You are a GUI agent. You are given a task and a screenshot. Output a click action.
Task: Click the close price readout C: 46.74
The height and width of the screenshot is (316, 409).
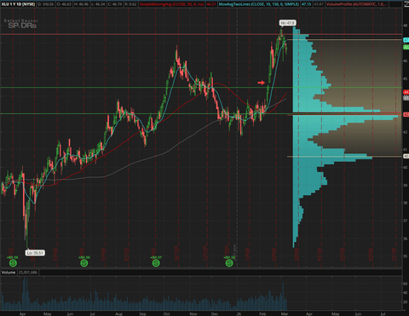pyautogui.click(x=114, y=4)
